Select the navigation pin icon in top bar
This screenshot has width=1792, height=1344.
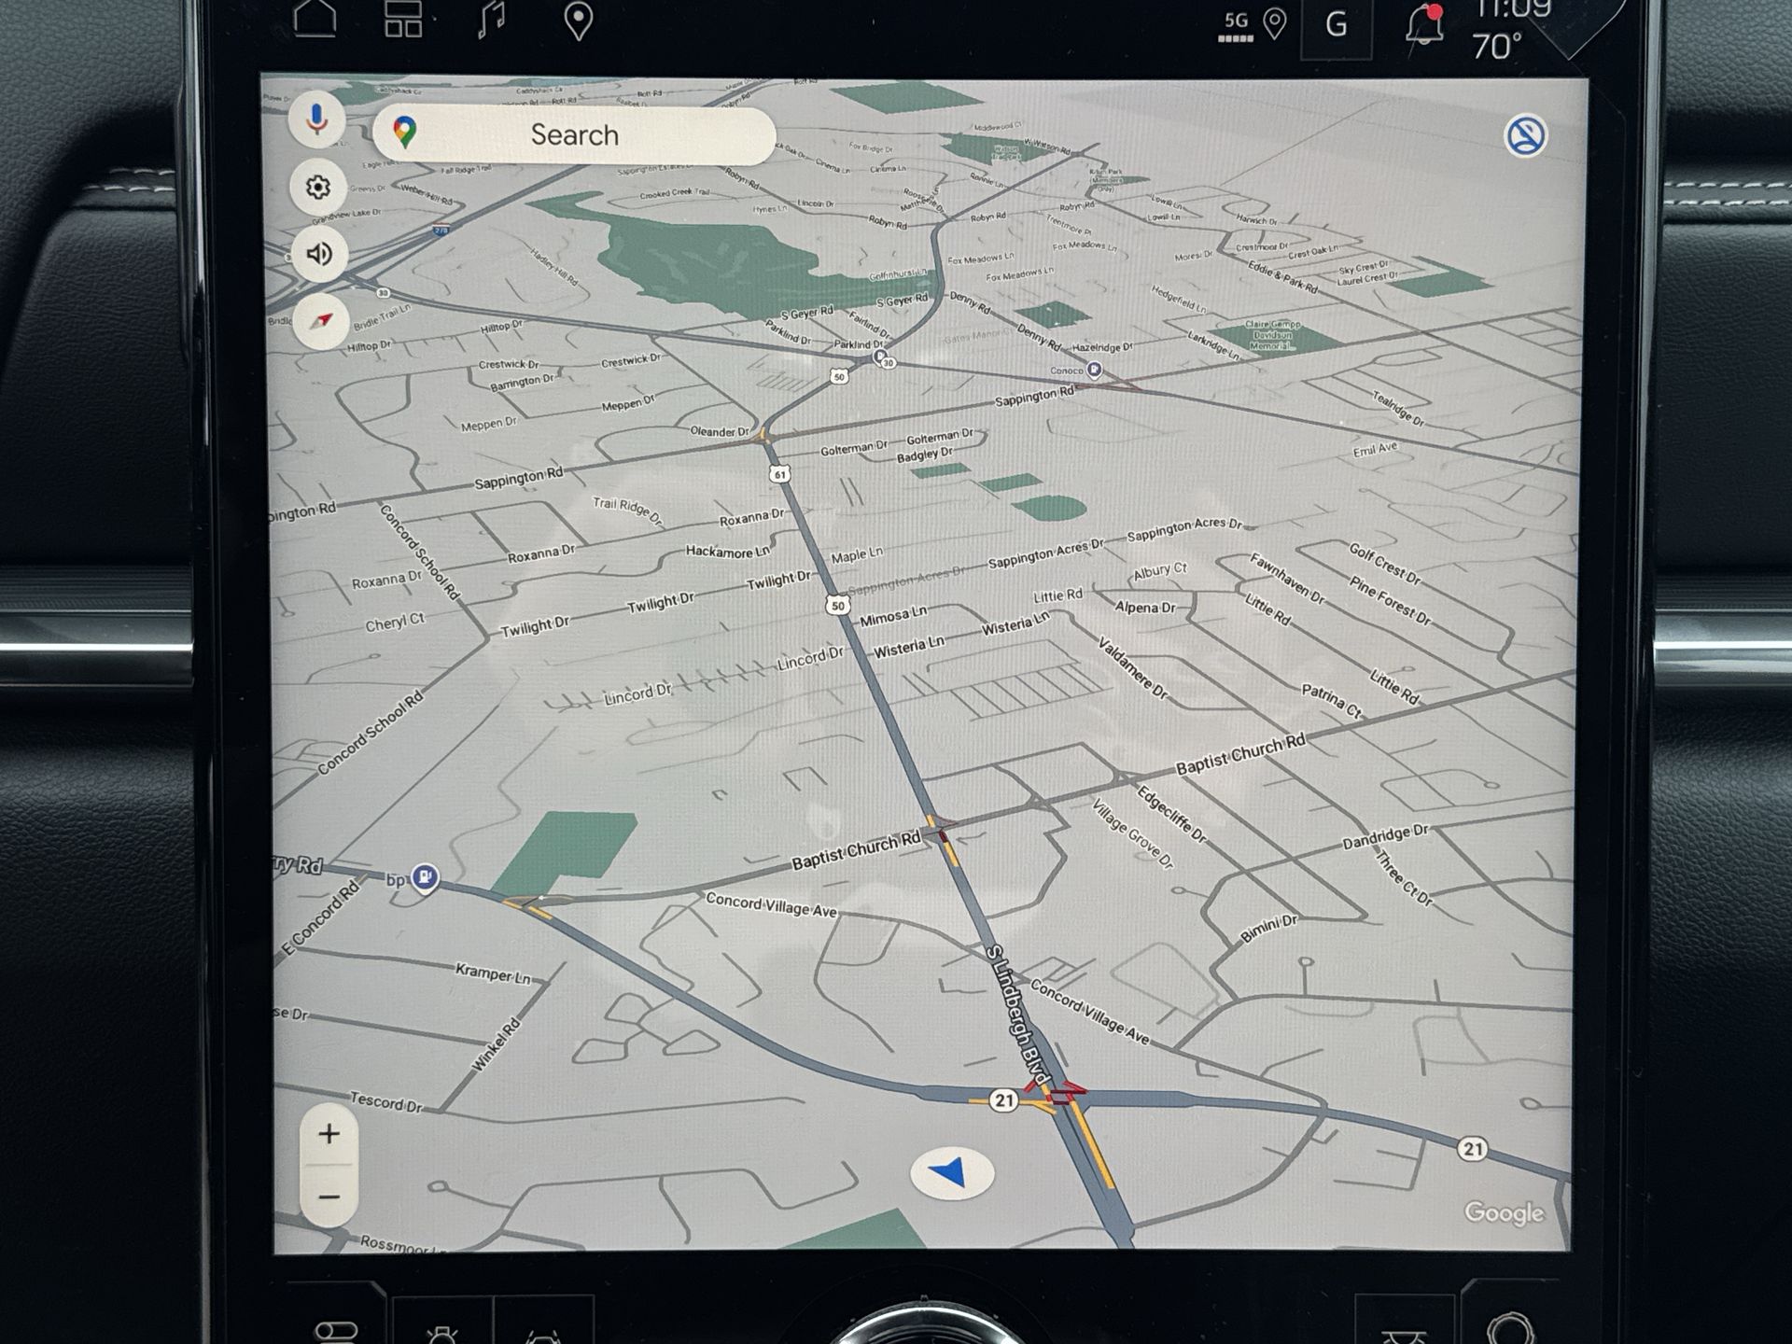click(579, 21)
